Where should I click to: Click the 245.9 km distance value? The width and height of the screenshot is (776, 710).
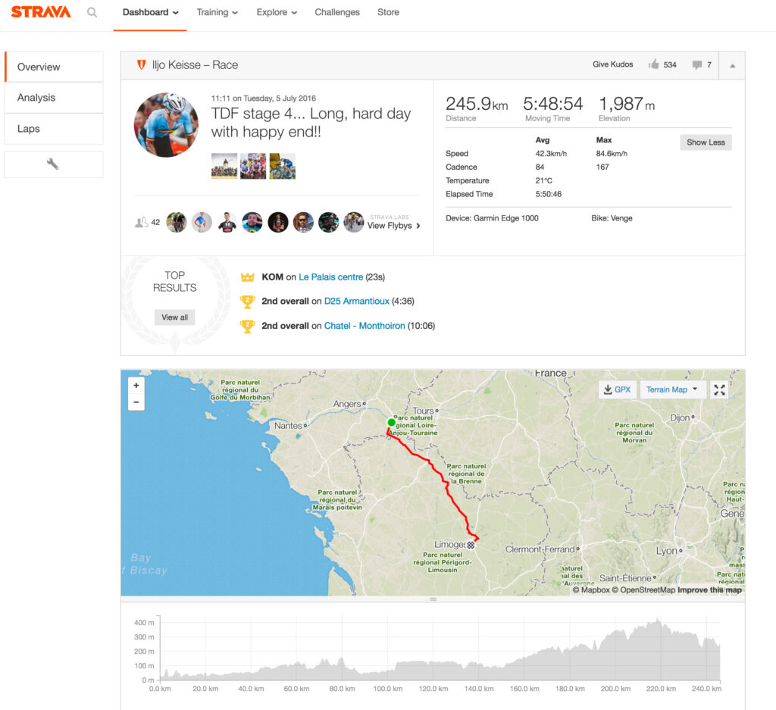coord(477,104)
